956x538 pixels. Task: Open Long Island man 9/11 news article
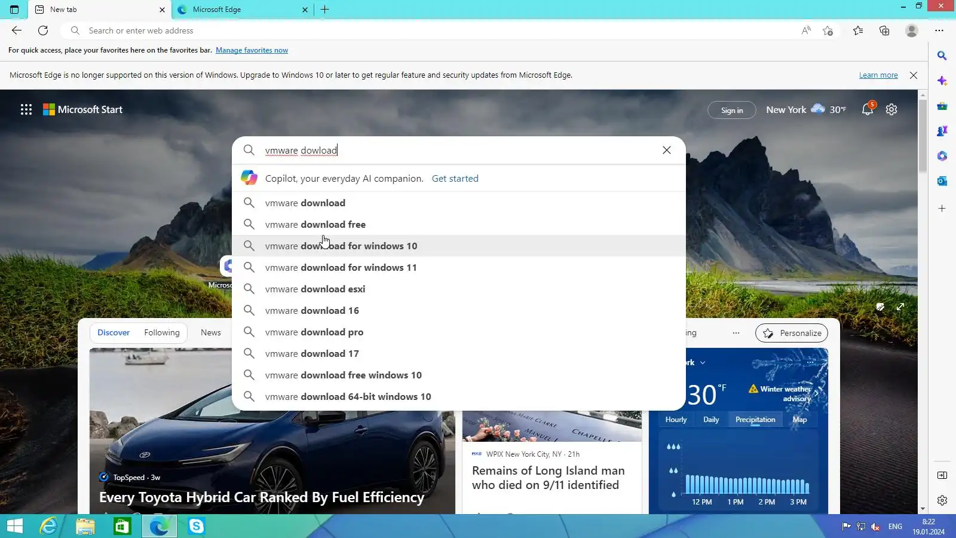[549, 478]
